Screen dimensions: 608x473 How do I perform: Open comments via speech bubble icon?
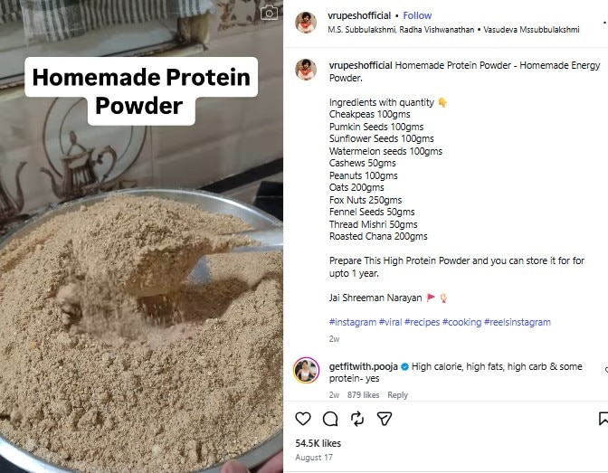click(330, 419)
